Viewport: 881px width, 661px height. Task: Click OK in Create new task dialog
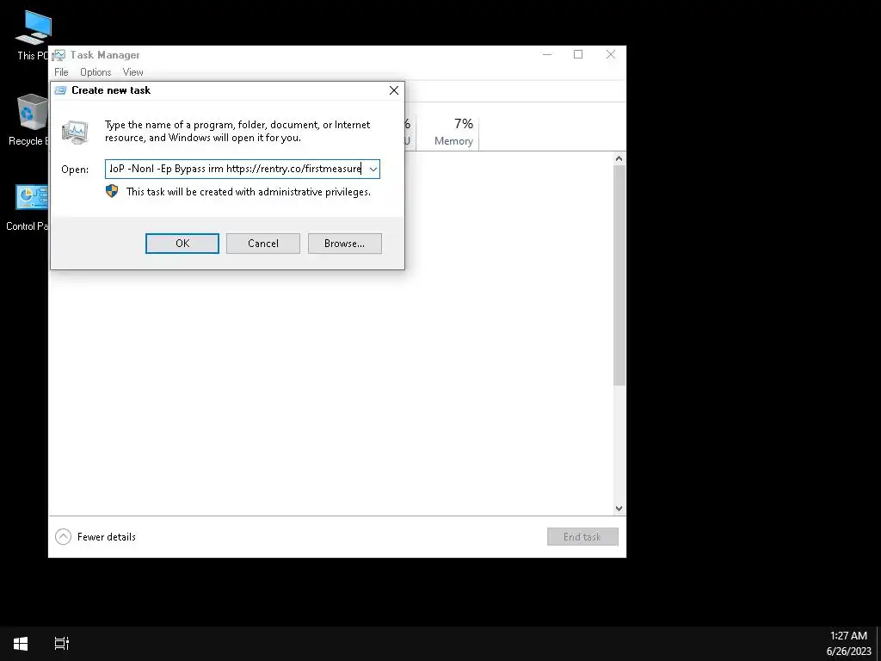[x=182, y=244]
